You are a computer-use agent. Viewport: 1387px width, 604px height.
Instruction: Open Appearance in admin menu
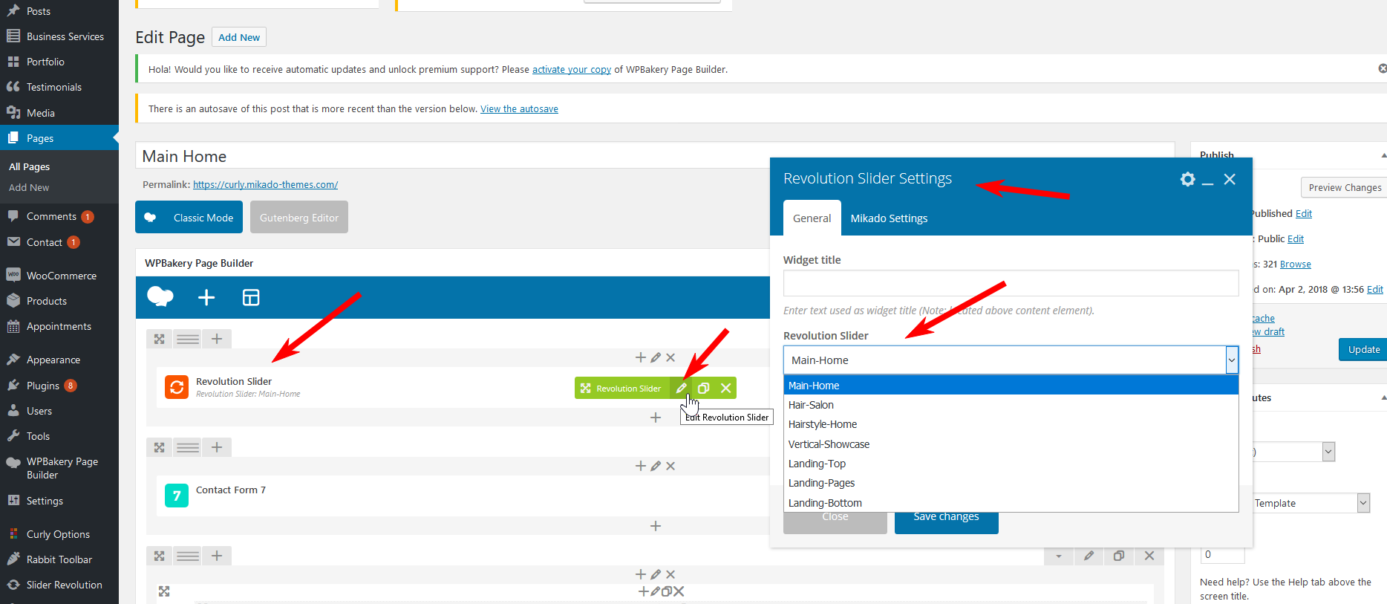59,360
